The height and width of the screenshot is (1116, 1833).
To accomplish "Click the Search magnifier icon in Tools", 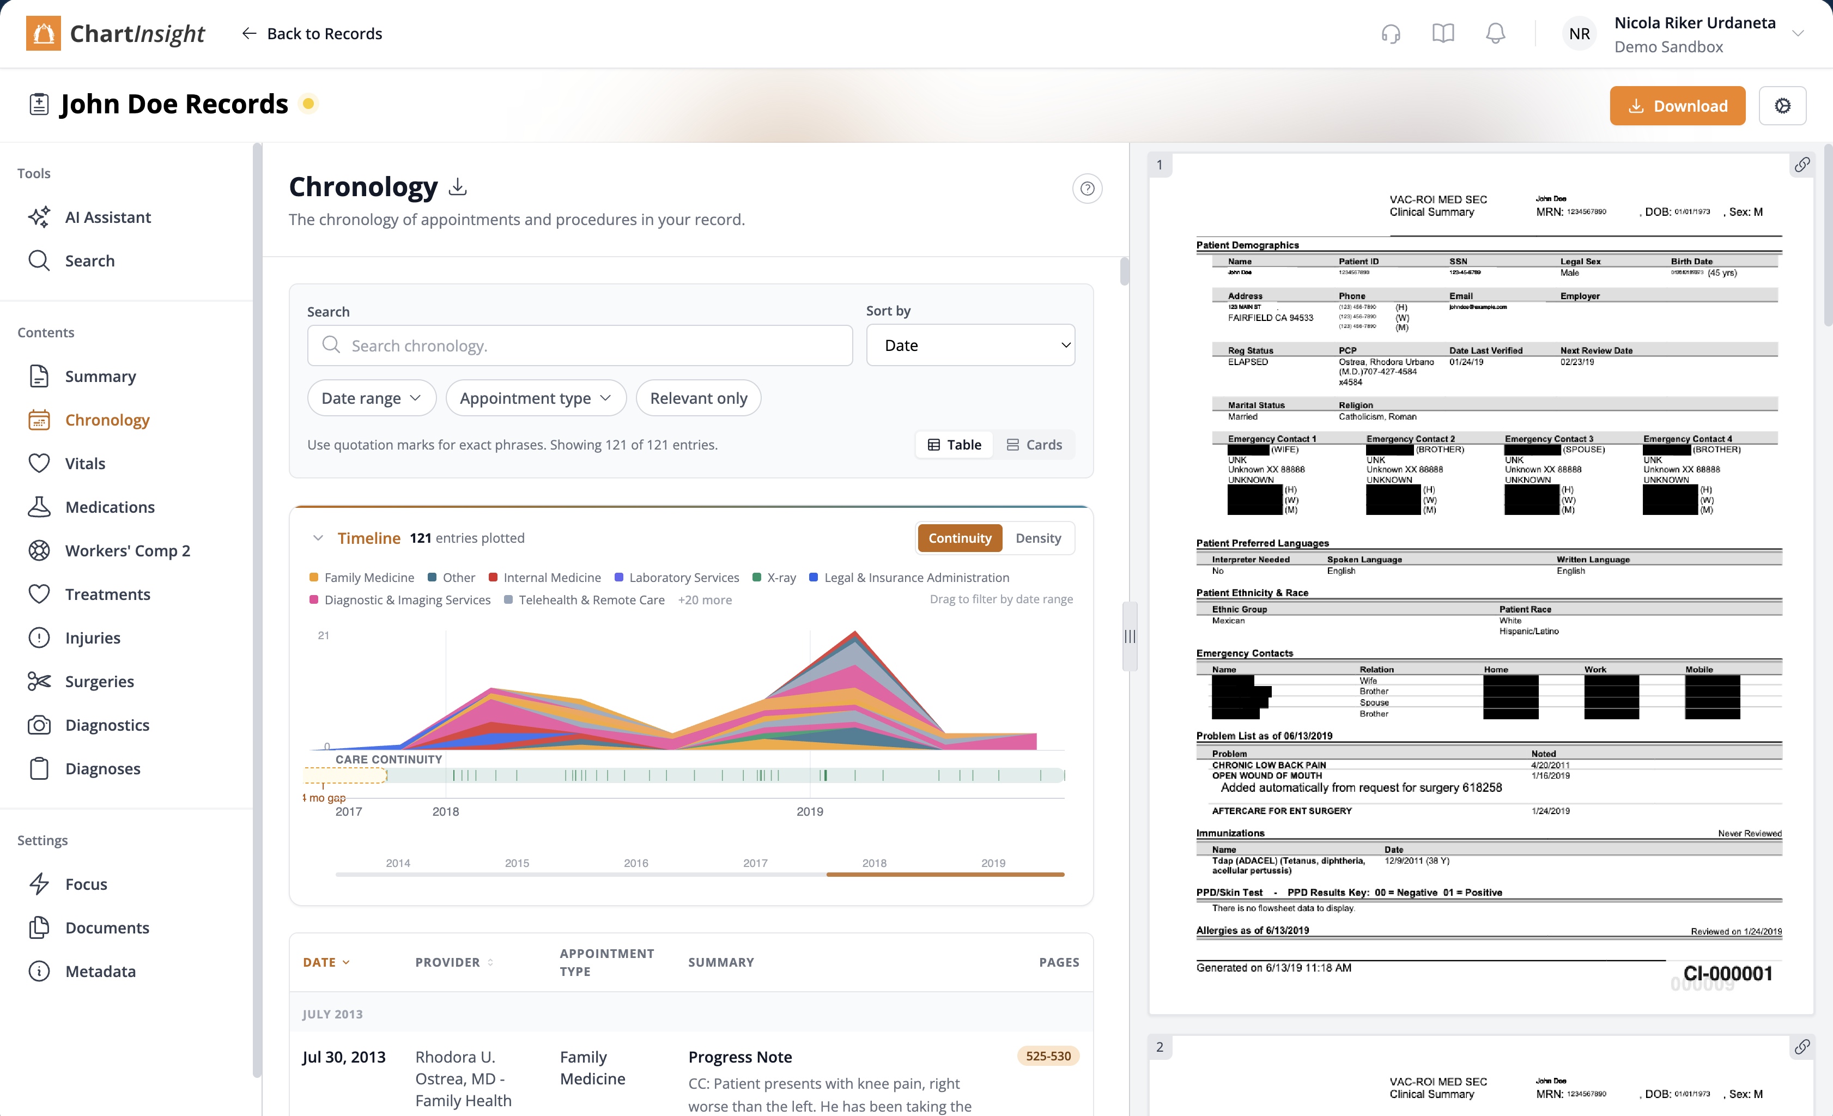I will (39, 260).
